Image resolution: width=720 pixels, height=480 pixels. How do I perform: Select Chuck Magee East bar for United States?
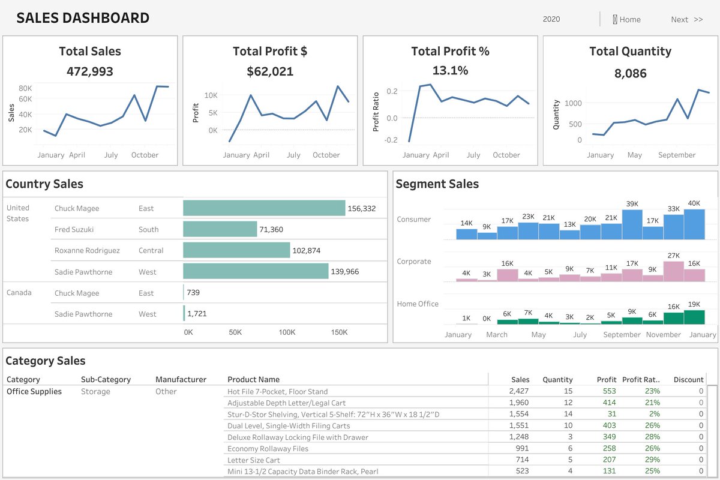pos(264,208)
